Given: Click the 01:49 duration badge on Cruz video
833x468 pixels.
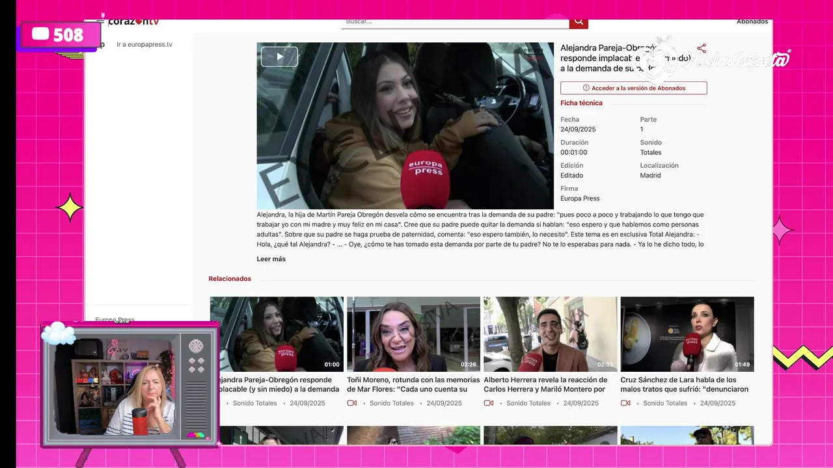Looking at the screenshot, I should [742, 365].
